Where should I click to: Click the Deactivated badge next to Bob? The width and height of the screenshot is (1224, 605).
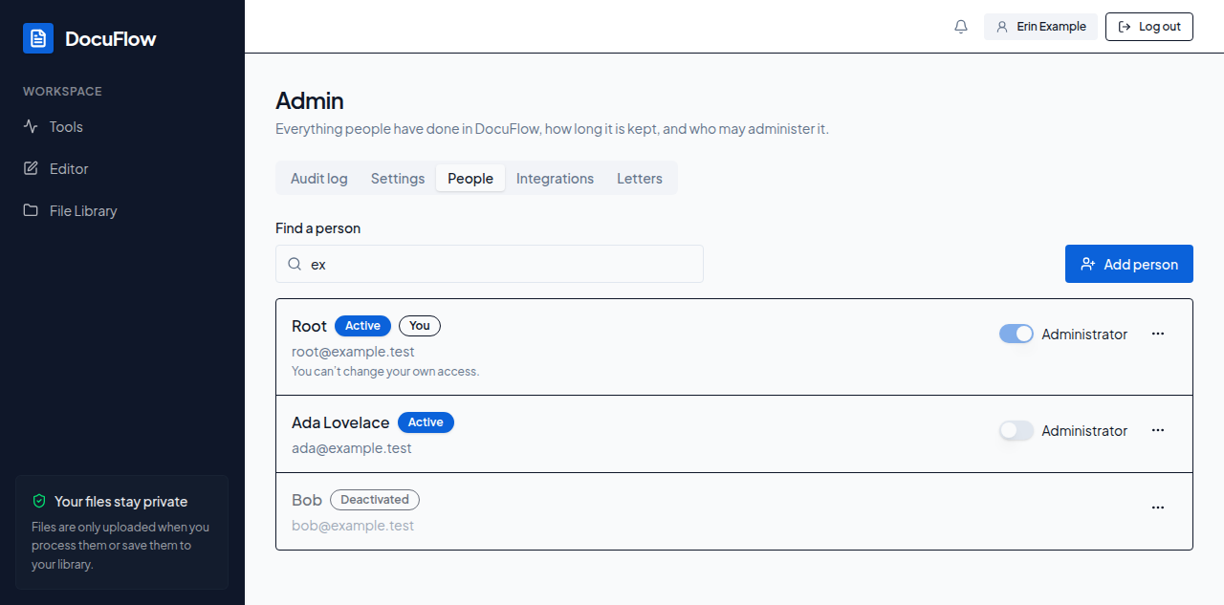pos(375,500)
